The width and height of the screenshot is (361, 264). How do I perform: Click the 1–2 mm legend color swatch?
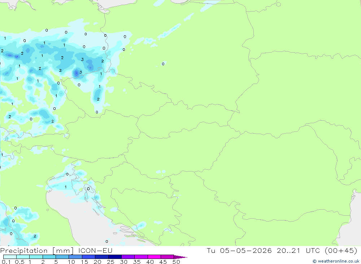click(36, 257)
